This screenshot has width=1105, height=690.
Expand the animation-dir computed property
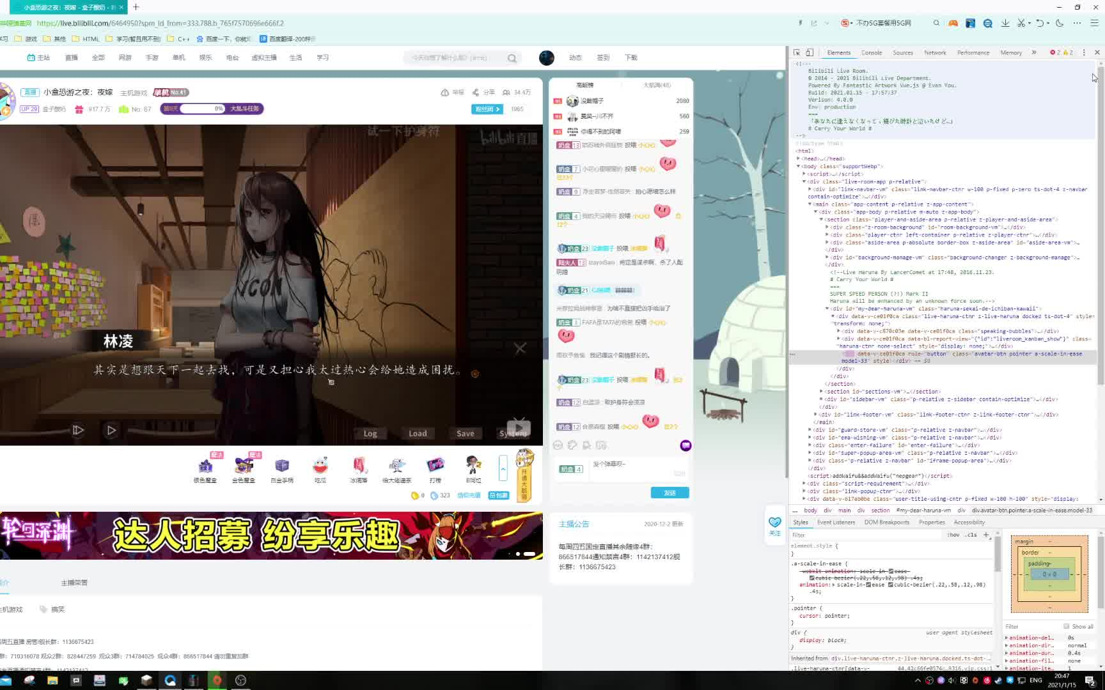tap(1007, 645)
